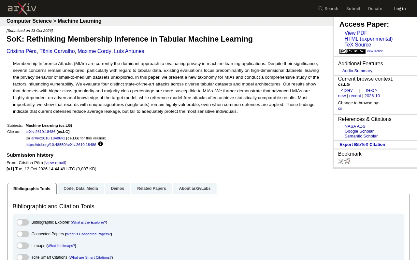Go to the next paper link

pos(372,90)
